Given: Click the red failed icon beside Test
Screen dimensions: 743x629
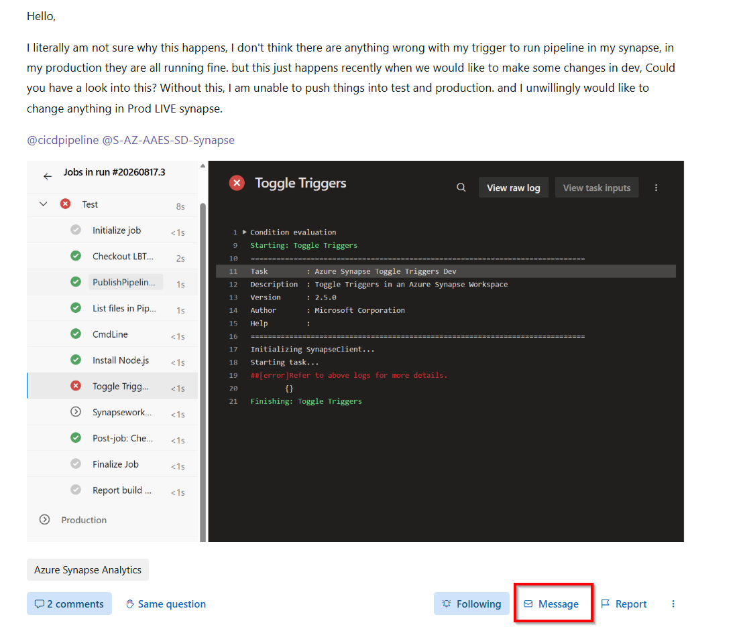Looking at the screenshot, I should (x=66, y=204).
